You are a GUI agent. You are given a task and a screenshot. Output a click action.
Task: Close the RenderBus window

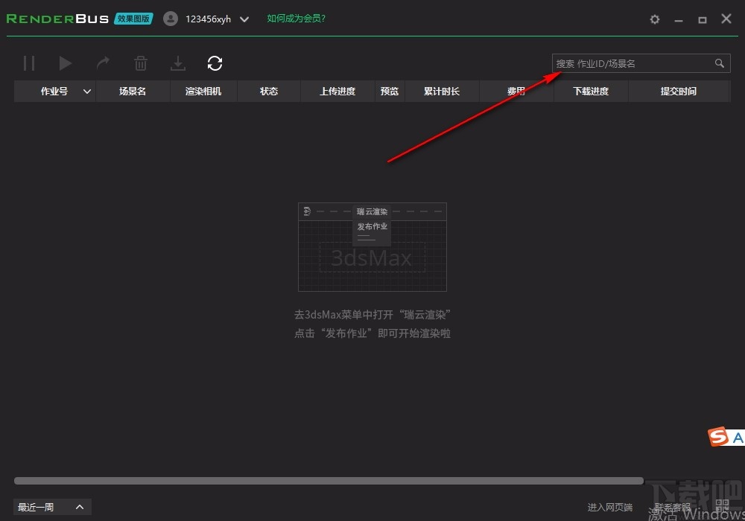(x=726, y=19)
